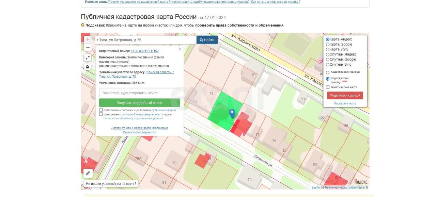Open Ручной выбор вариантов link

140,132
